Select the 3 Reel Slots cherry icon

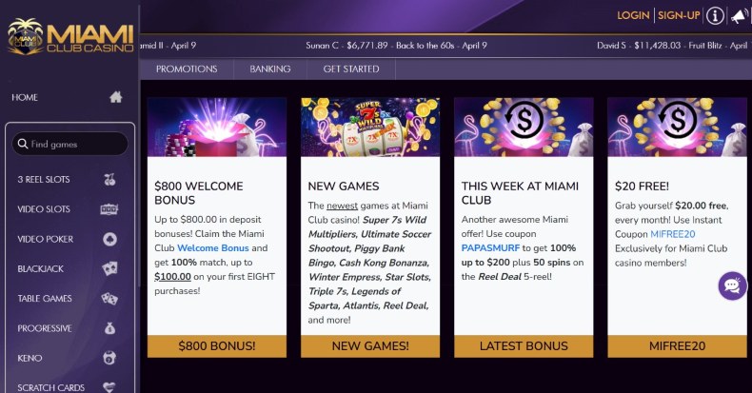pyautogui.click(x=109, y=179)
